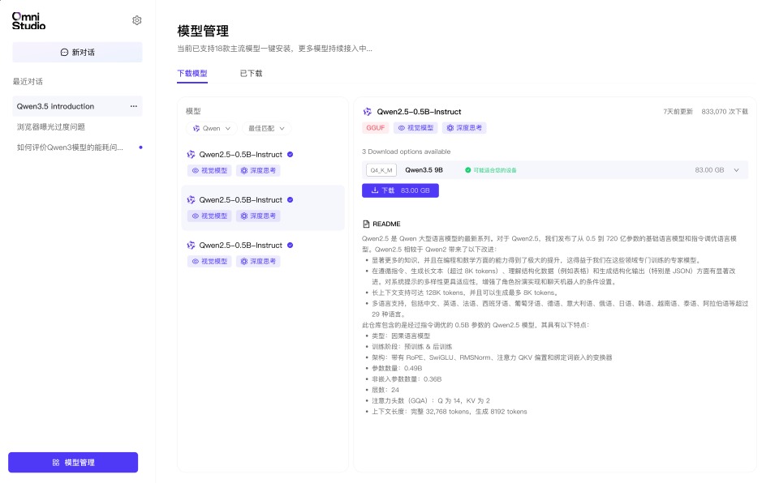Open the Qwen3.5 introduction conversation
The image size is (775, 483).
[77, 106]
